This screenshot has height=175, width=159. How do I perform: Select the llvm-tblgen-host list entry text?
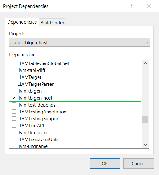(x=35, y=98)
